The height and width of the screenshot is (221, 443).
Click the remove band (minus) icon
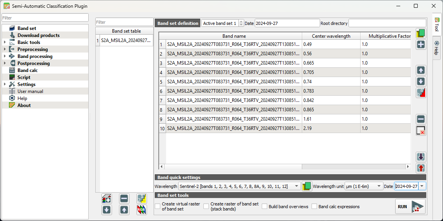click(x=420, y=119)
